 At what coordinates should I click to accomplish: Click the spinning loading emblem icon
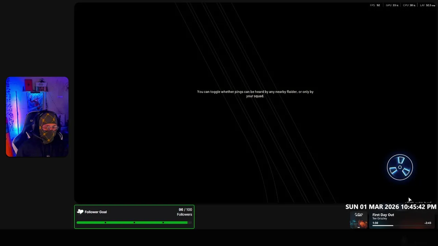tap(400, 167)
